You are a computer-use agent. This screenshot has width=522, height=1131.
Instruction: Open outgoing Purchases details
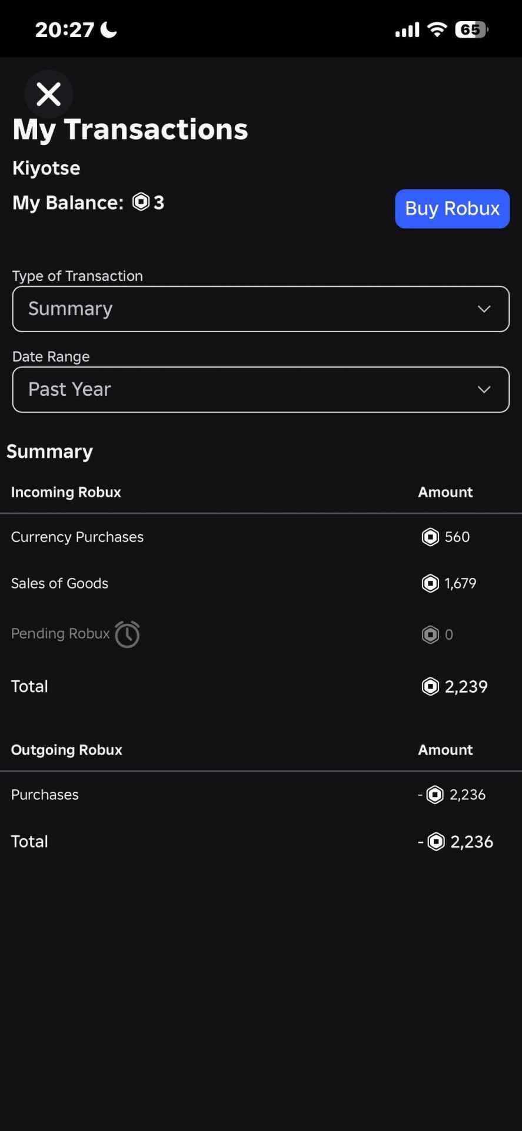point(261,795)
